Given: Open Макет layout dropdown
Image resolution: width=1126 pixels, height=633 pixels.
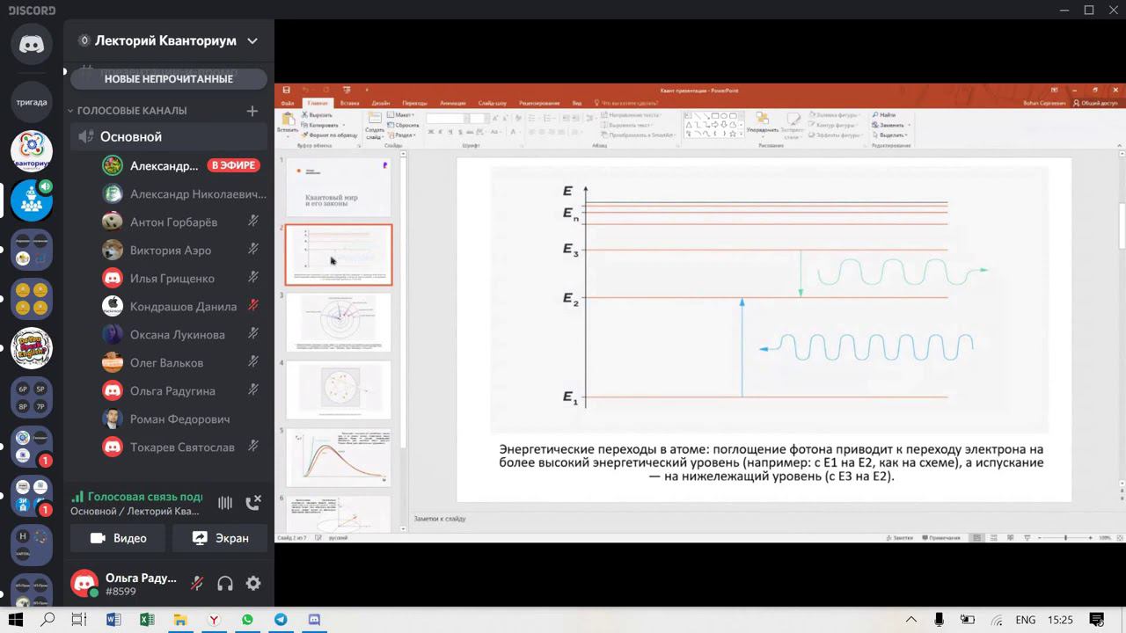Looking at the screenshot, I should click(401, 115).
